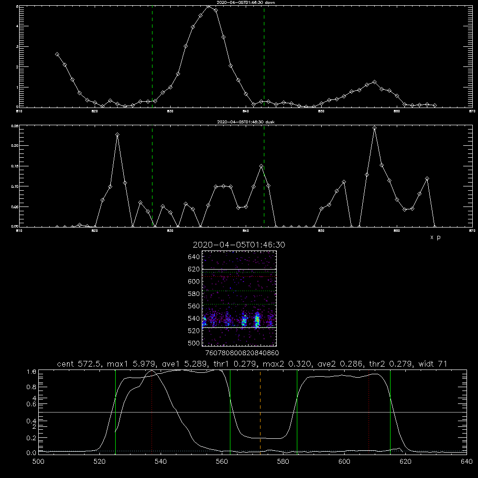Click the spectrogram y-axis label '580'
This screenshot has height=478, width=478.
pyautogui.click(x=194, y=293)
